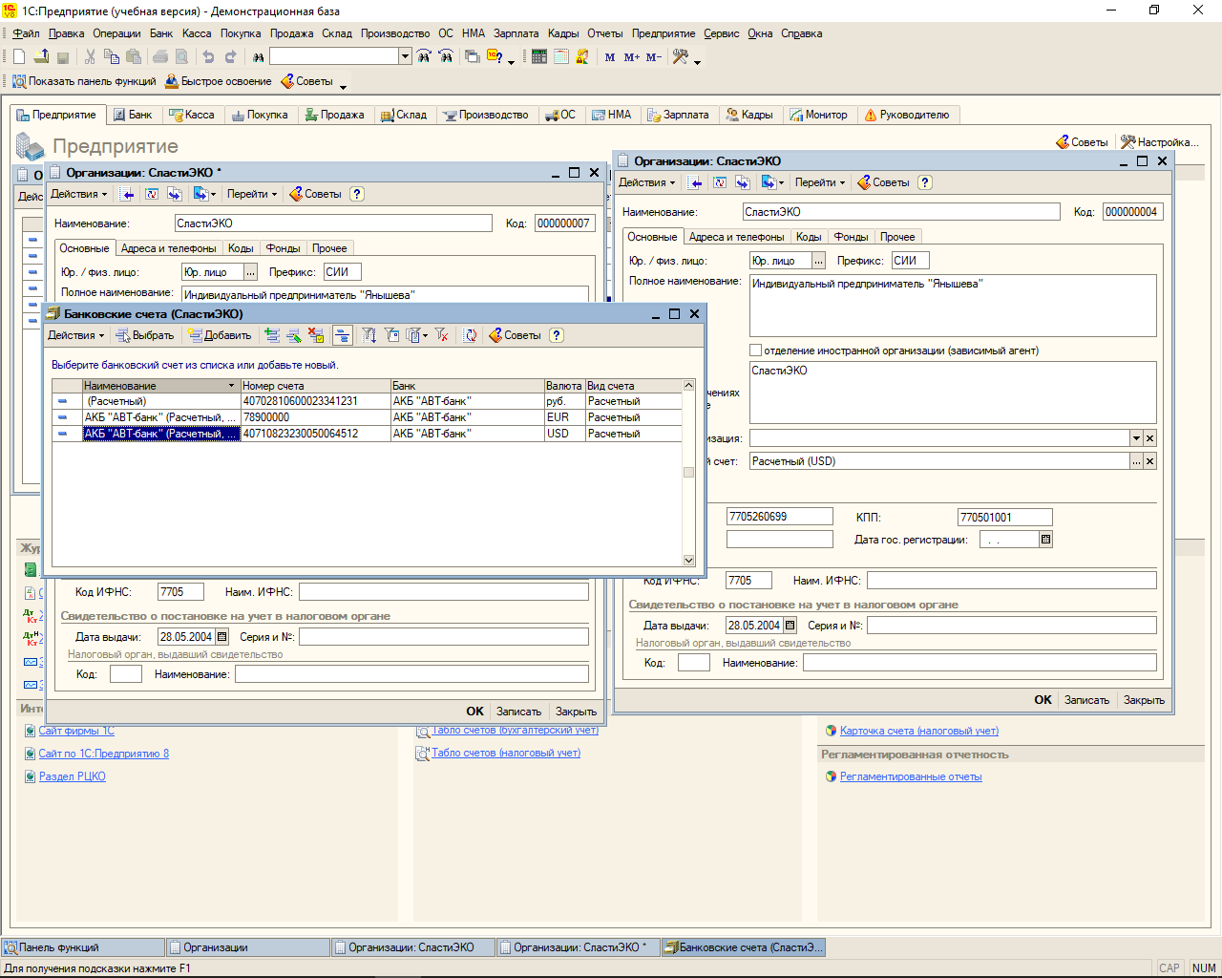Click the binoculars Find icon beside search box

(x=258, y=57)
